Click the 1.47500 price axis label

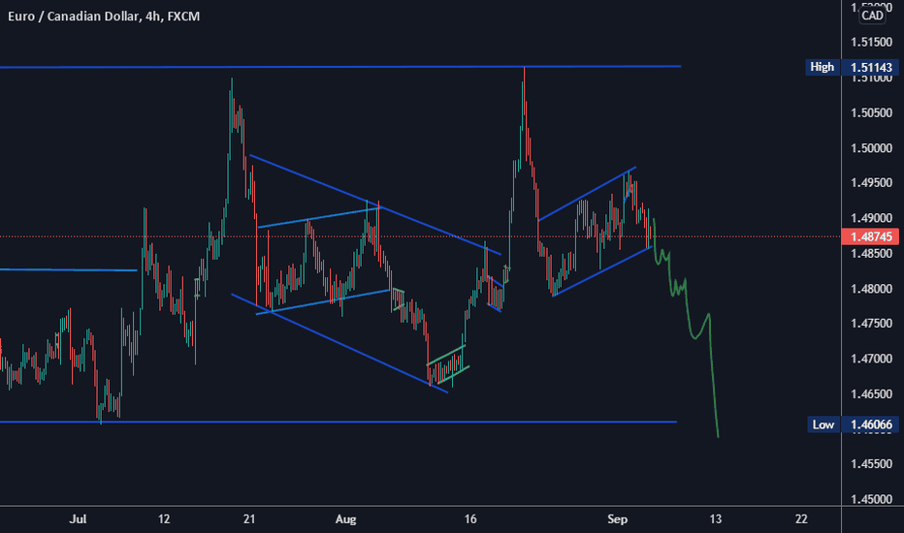[871, 324]
